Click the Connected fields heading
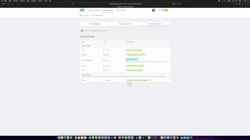Screen dimensions: 250x140 (87, 37)
